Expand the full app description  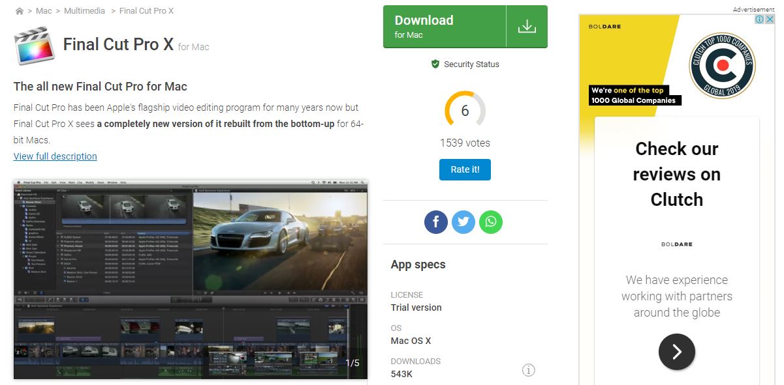click(x=55, y=156)
